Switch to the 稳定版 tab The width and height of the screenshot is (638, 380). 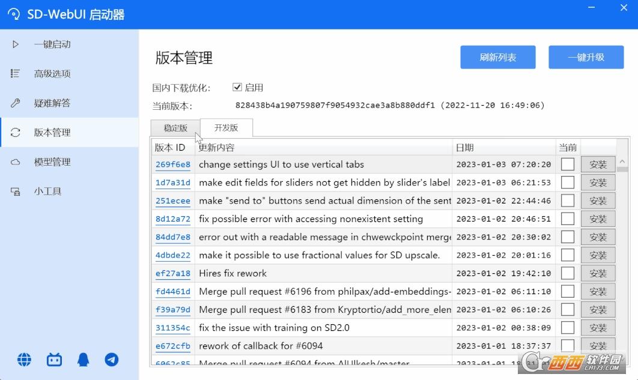175,128
